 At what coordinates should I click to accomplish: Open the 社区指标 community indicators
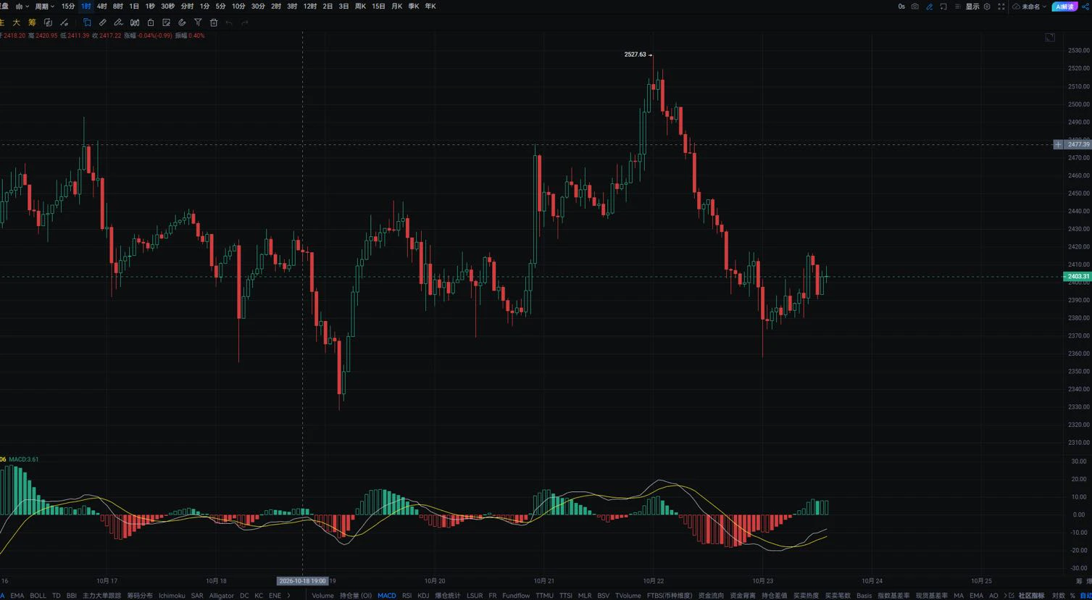[1031, 596]
